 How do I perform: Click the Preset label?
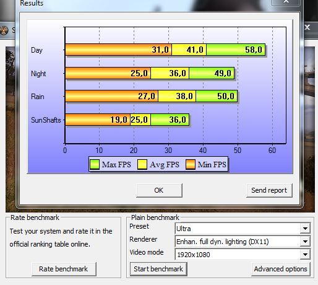coord(139,226)
